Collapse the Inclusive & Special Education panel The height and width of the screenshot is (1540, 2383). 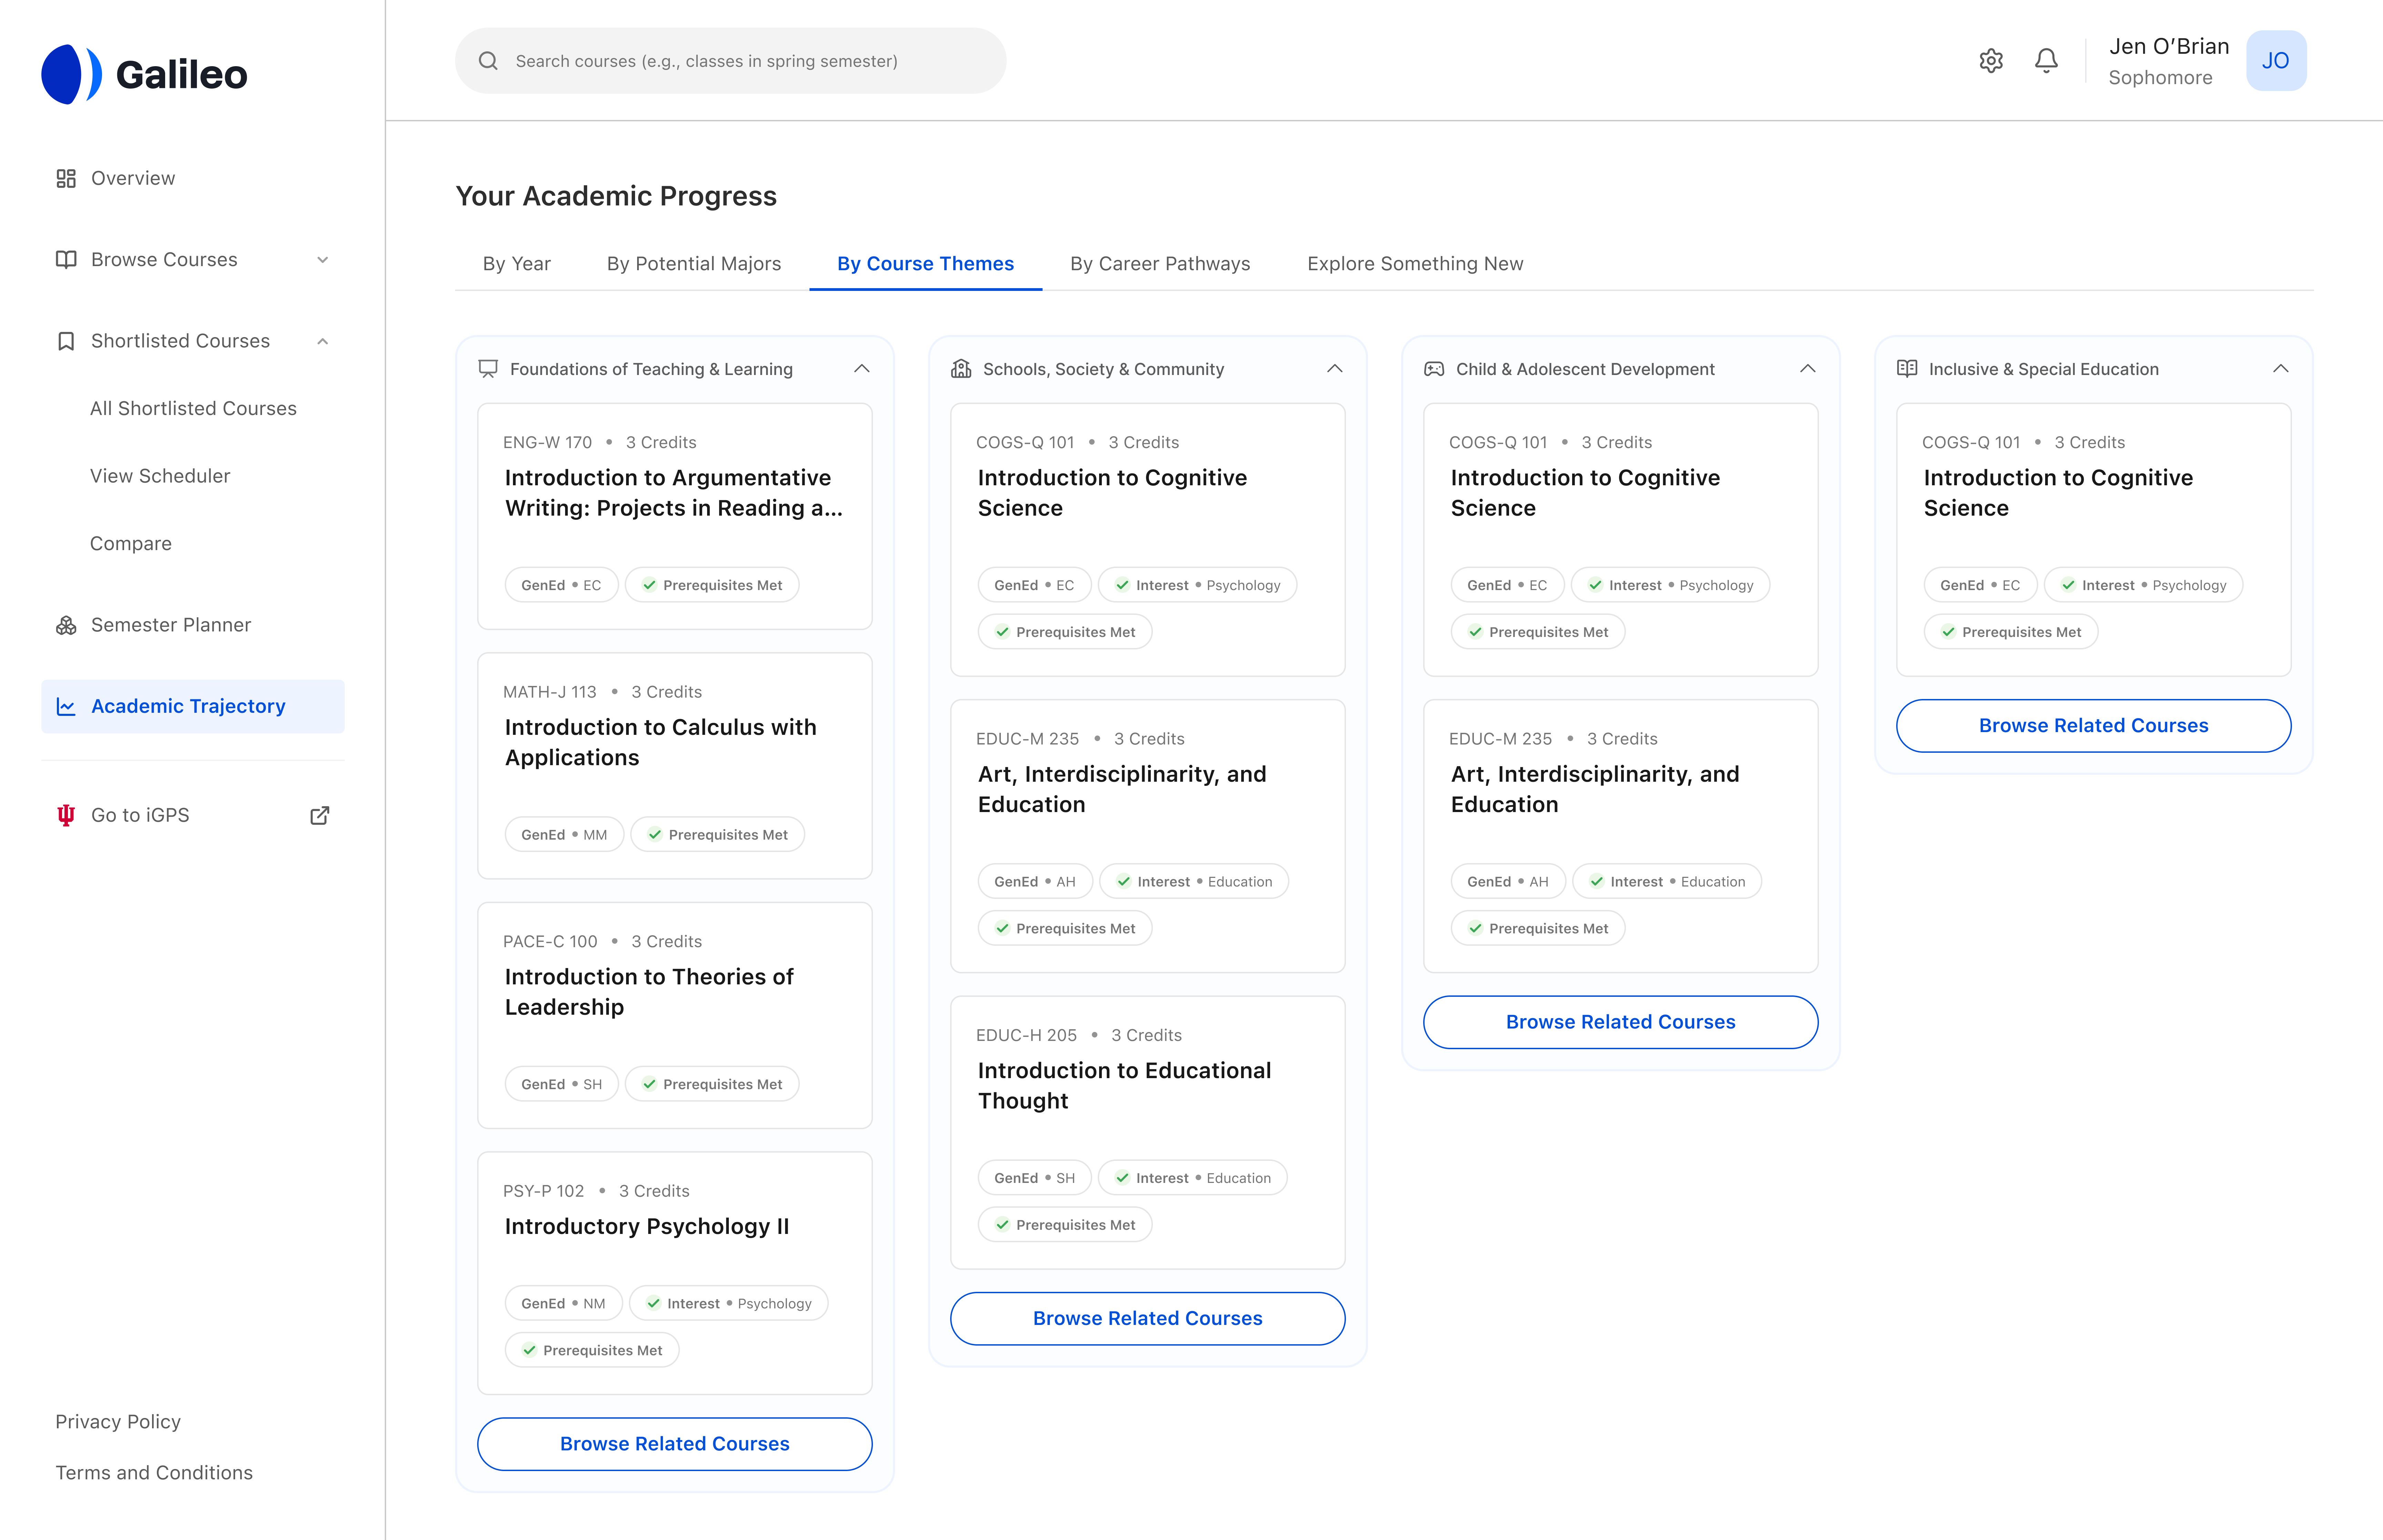pos(2281,369)
